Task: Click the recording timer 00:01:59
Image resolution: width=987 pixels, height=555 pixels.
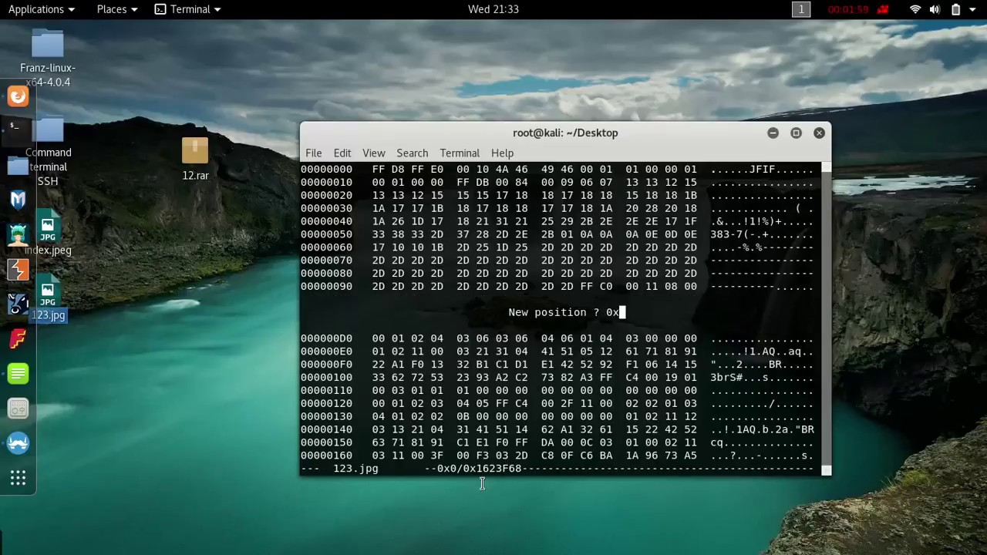Action: [848, 9]
